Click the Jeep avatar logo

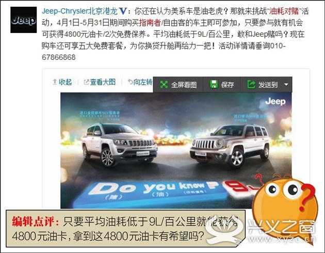point(24,20)
